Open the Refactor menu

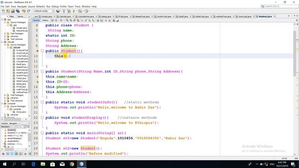(41, 7)
